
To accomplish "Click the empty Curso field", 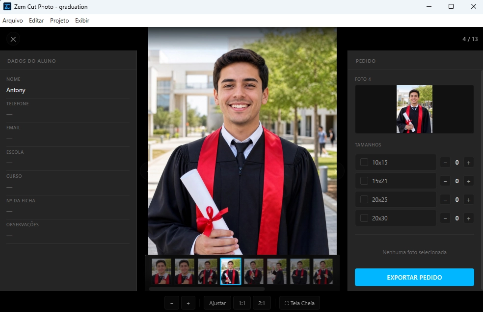I will 68,187.
